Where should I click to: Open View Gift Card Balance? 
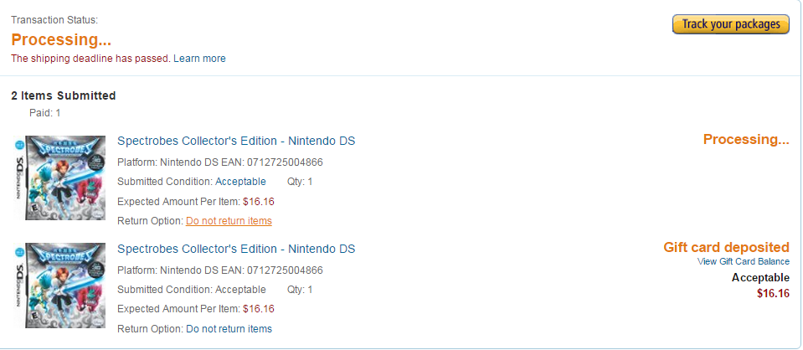coord(743,261)
